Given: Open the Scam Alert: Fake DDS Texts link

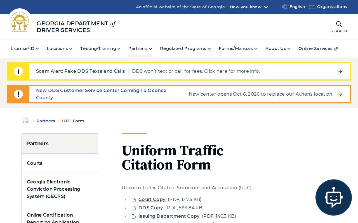Looking at the screenshot, I should point(81,71).
